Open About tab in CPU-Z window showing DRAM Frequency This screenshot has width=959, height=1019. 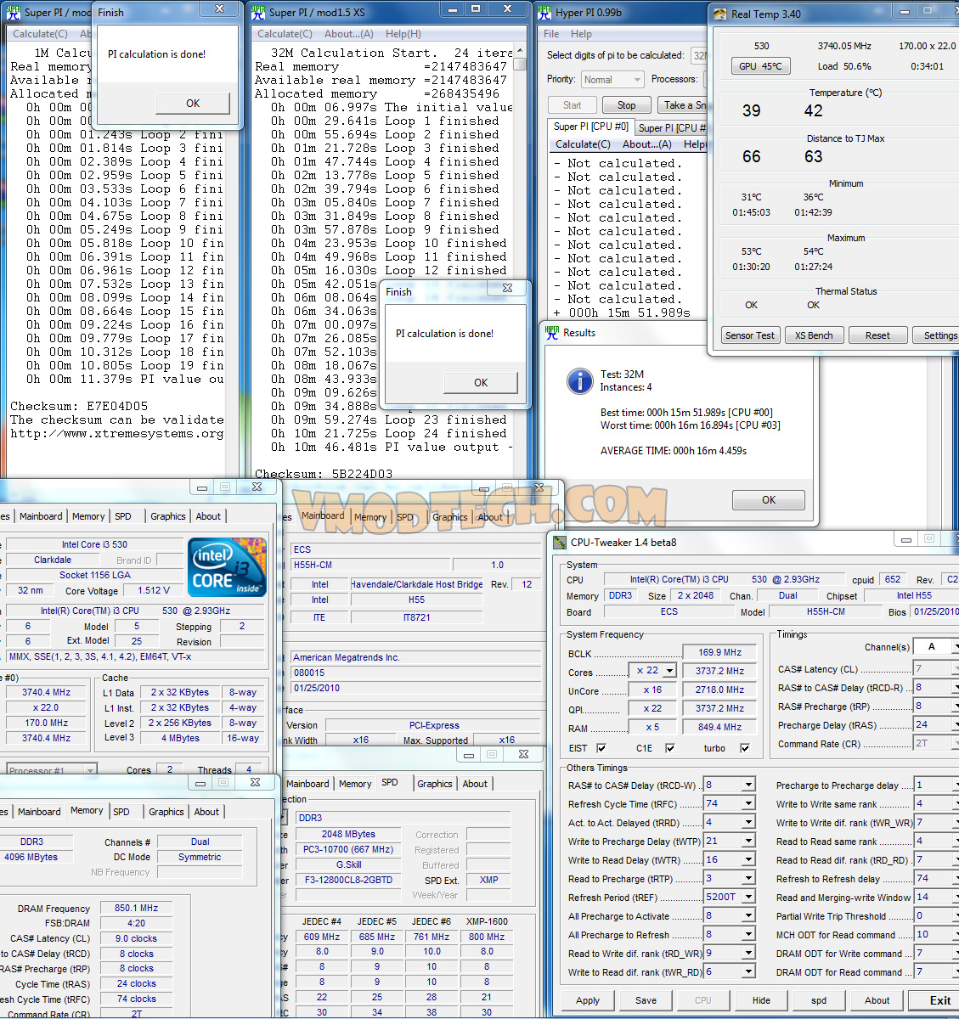(206, 812)
